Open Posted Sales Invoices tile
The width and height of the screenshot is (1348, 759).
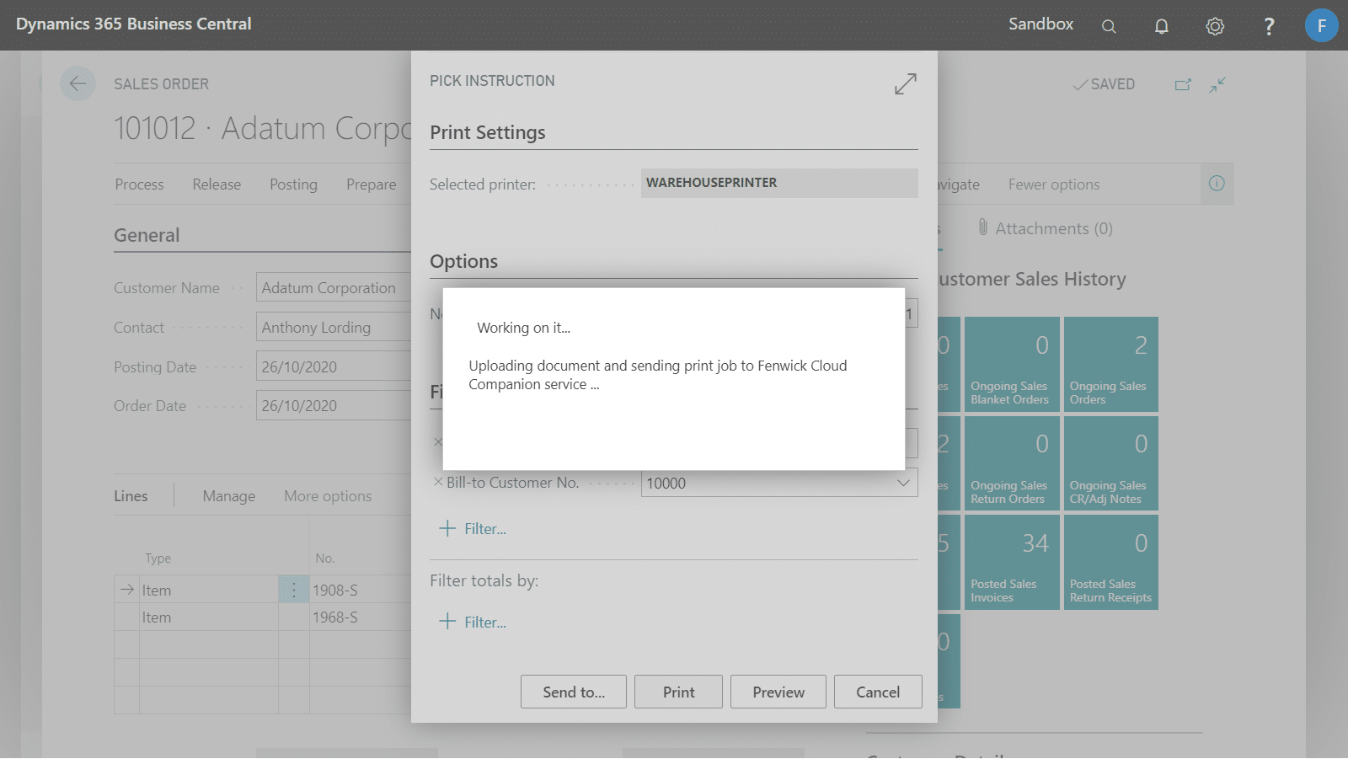click(x=1012, y=562)
